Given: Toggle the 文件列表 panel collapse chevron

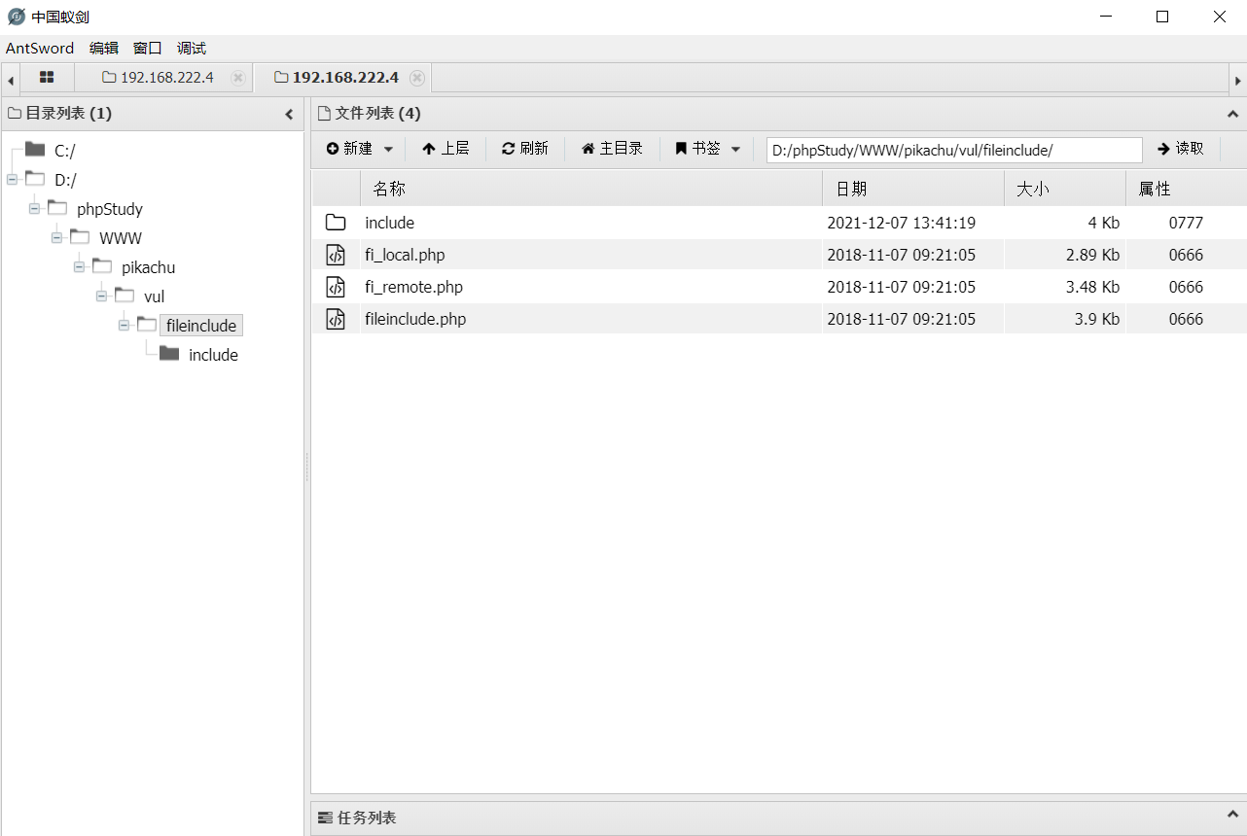Looking at the screenshot, I should [1232, 113].
